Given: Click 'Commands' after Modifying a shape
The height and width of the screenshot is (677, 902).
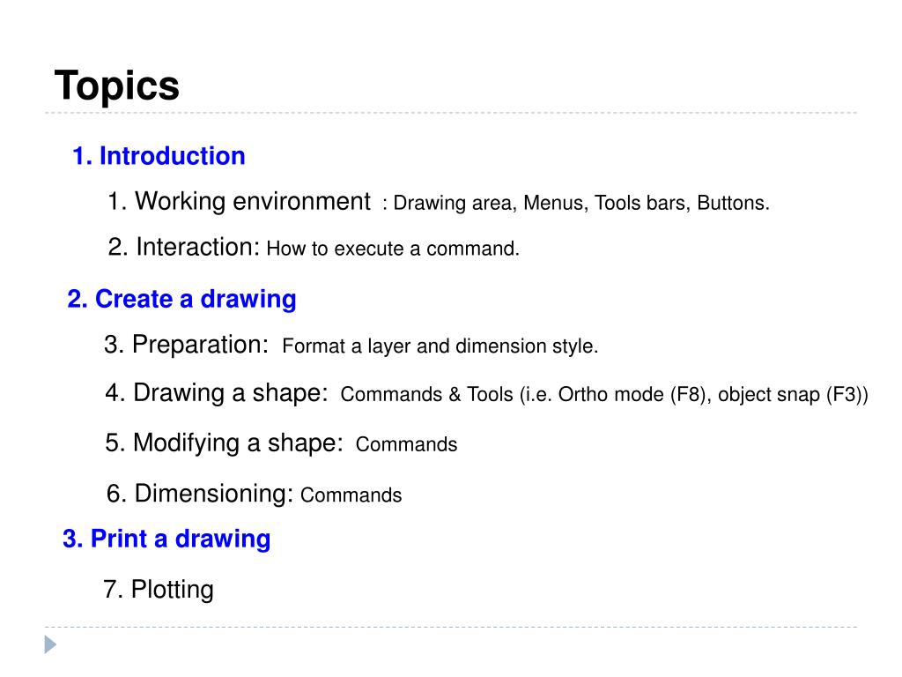Looking at the screenshot, I should (x=407, y=444).
